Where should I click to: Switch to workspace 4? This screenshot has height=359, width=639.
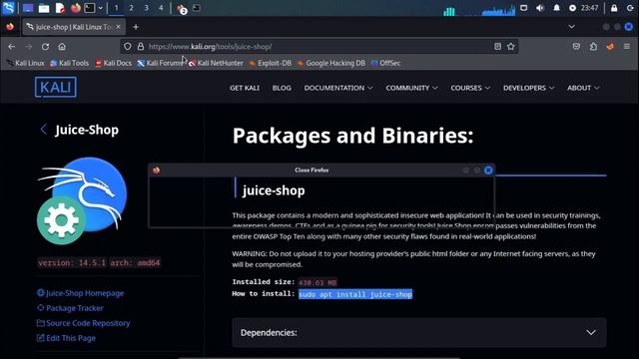161,8
